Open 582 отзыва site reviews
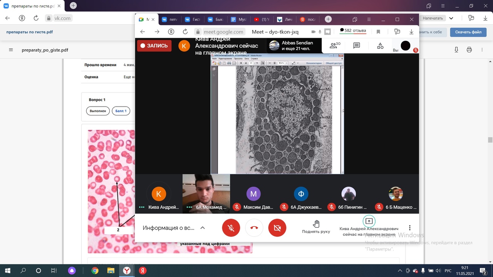The width and height of the screenshot is (493, 277). pos(352,31)
